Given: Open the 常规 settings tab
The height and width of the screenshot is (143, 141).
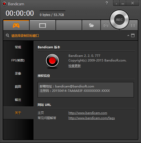Looking at the screenshot, I should 18,47.
